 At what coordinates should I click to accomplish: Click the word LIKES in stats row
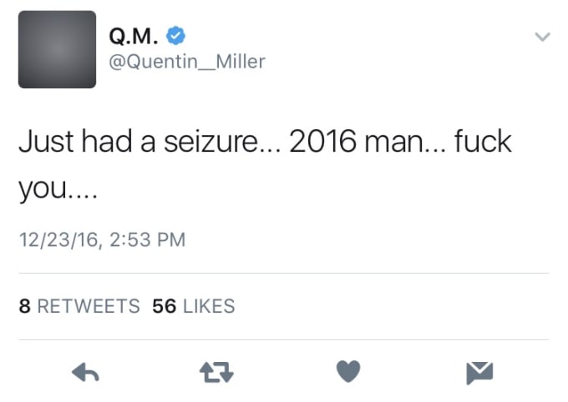tap(209, 306)
